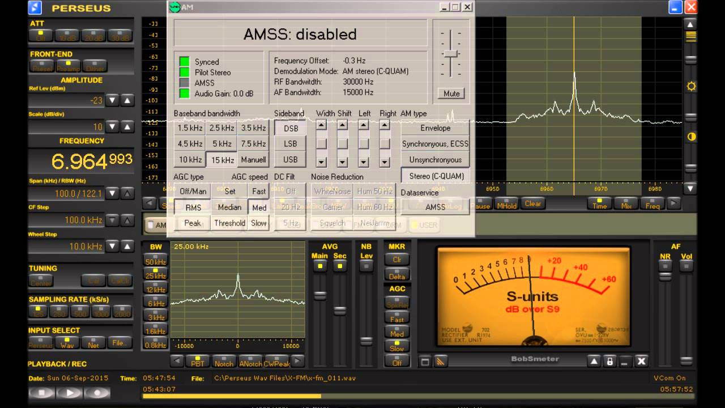
Task: Click the blue minimize icon of Perseus
Action: pos(675,7)
